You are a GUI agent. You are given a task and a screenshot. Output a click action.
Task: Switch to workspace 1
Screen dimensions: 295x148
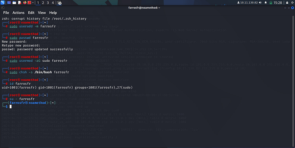[38, 3]
